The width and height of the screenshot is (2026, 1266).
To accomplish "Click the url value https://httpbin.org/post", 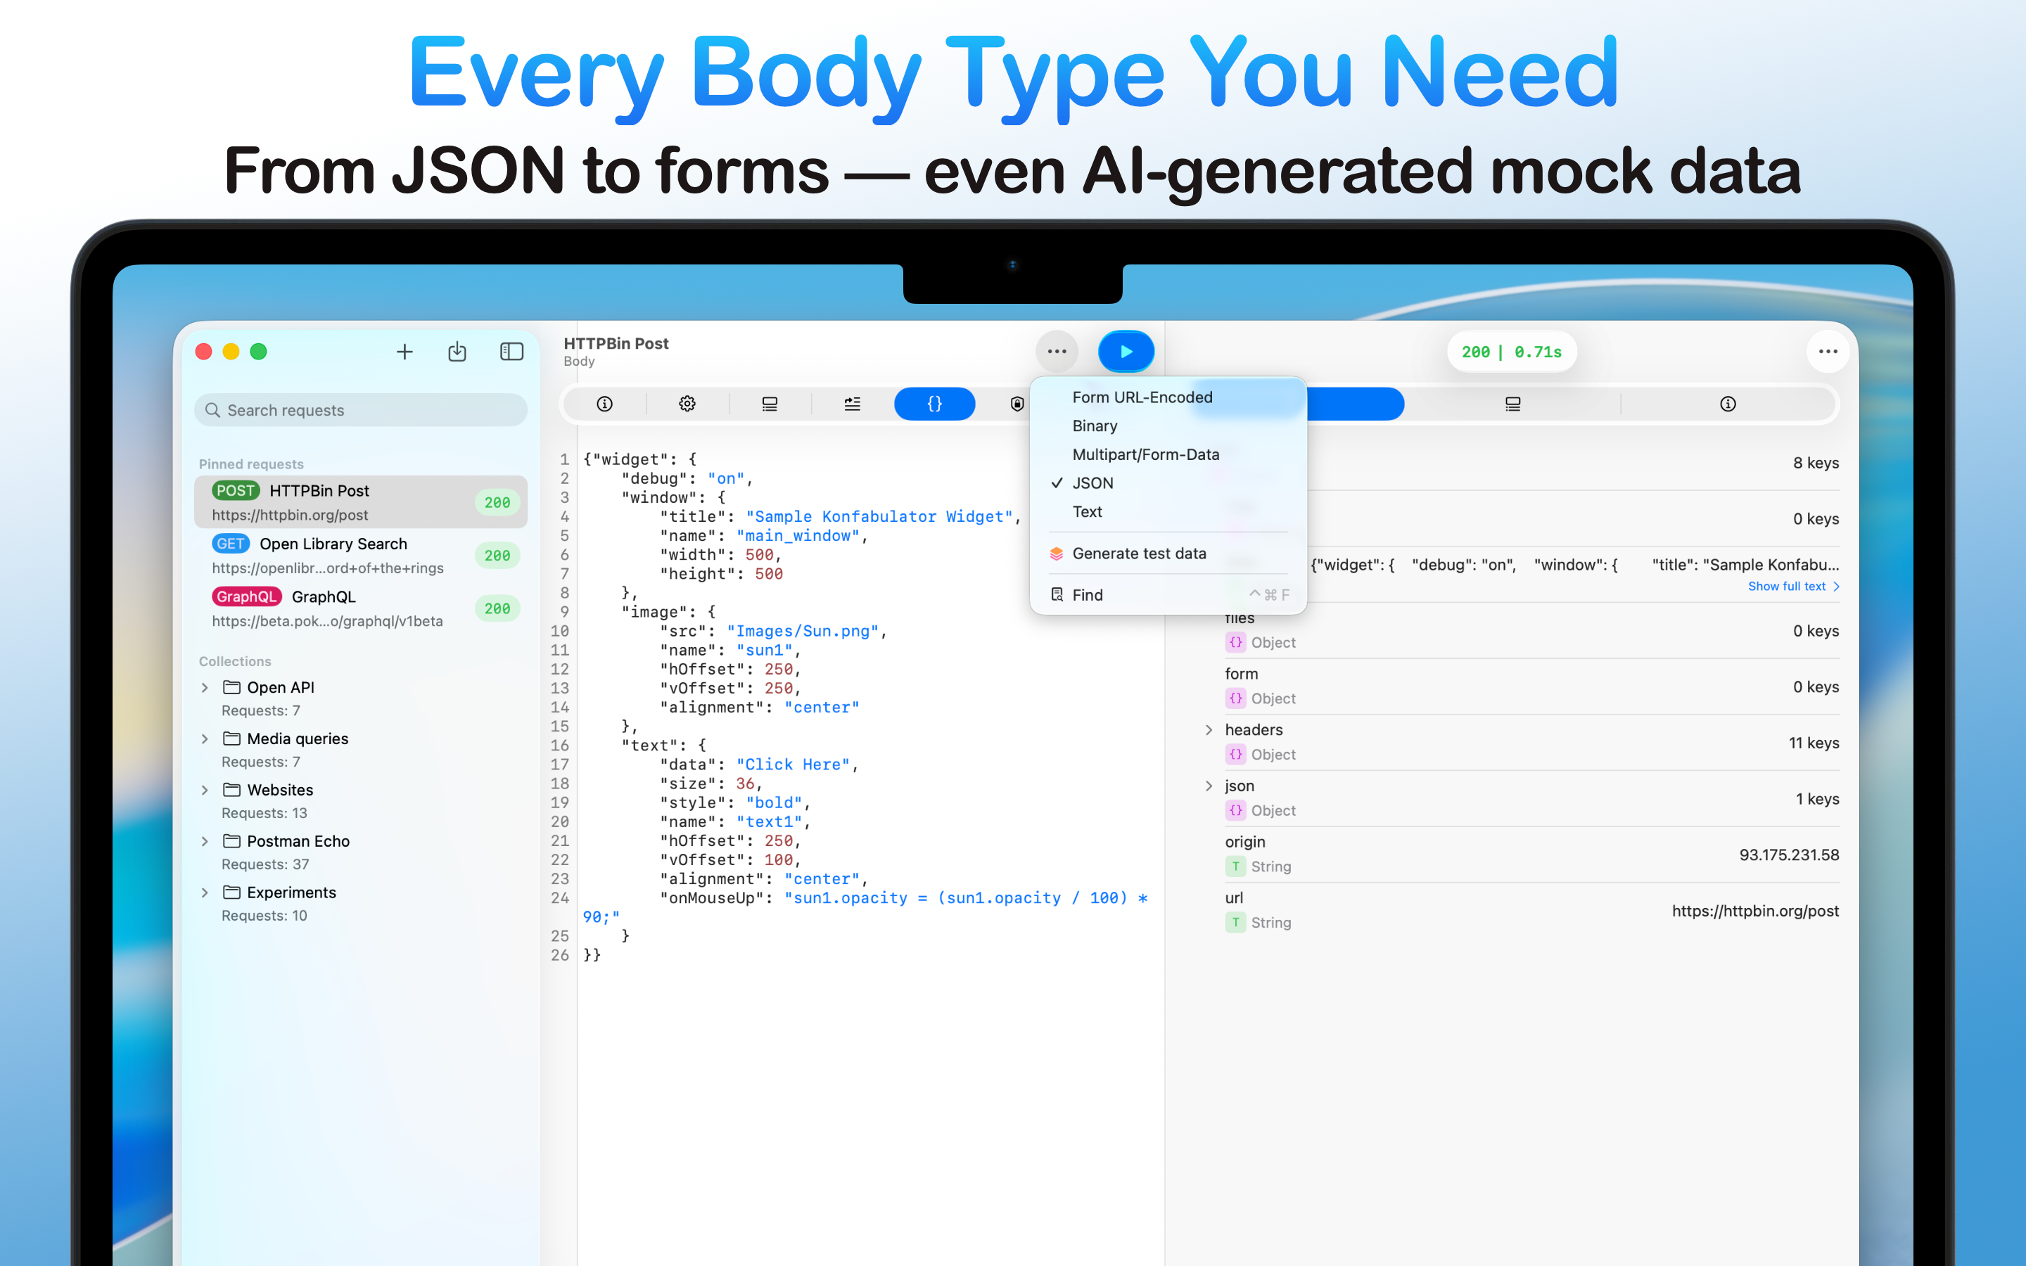I will (1756, 911).
